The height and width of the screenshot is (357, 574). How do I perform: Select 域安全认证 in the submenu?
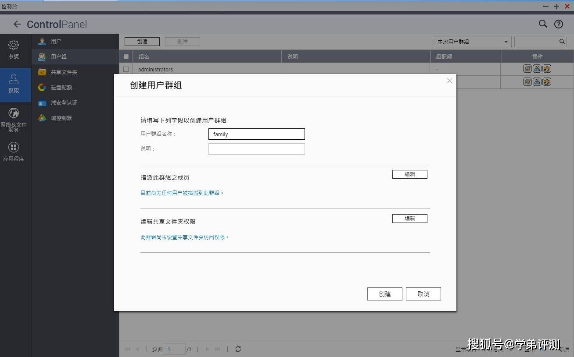[75, 103]
